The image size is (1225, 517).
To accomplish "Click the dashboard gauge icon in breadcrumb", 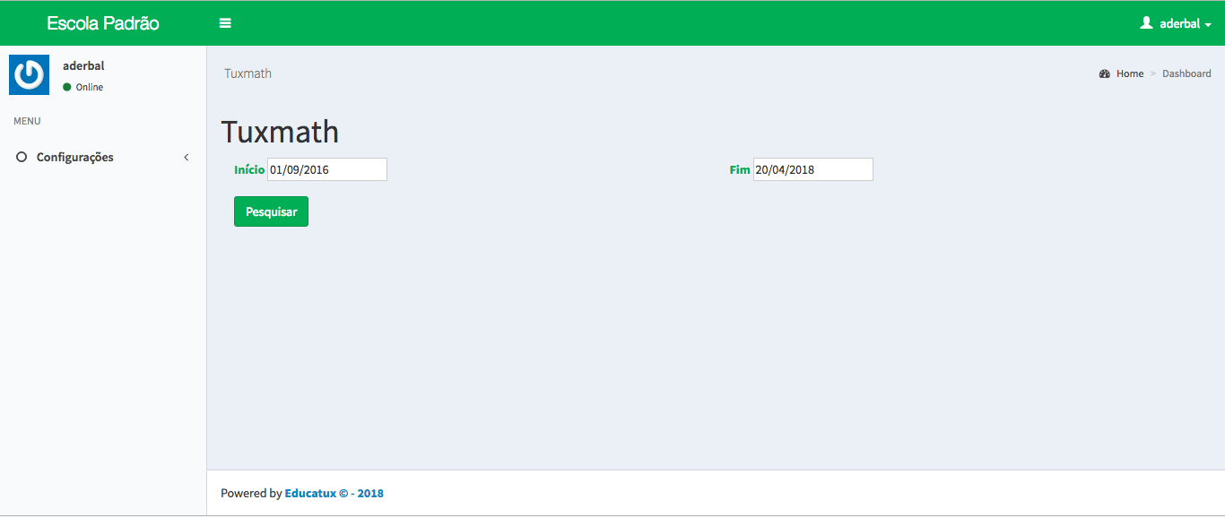I will coord(1105,73).
